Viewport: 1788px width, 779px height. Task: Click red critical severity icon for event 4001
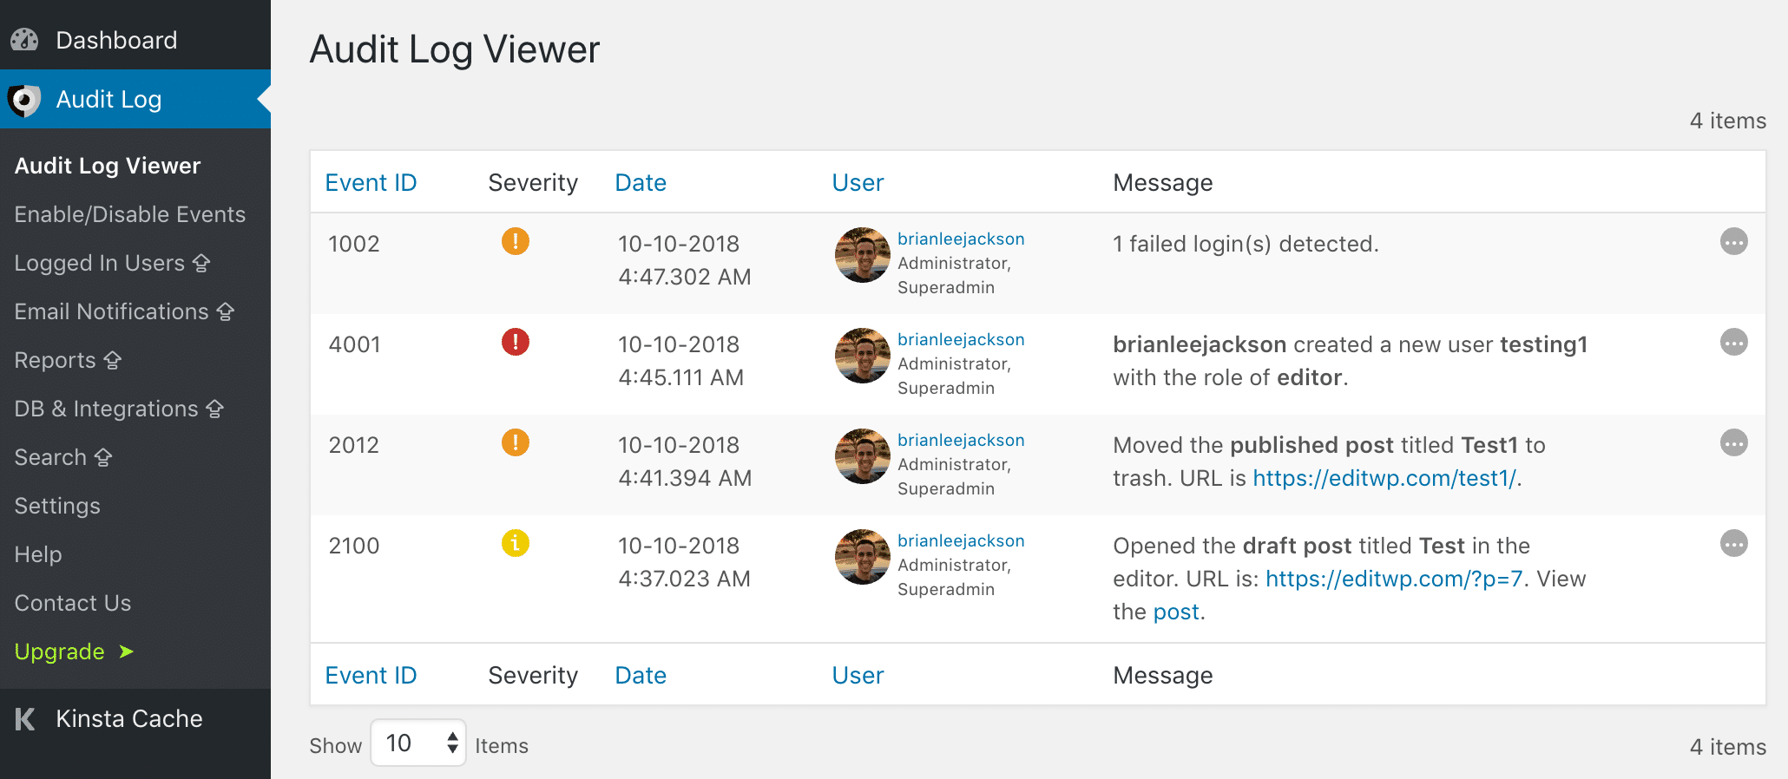[515, 342]
